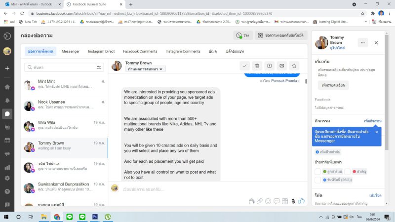Close the Tommy Brown details panel
The image size is (395, 222).
tap(376, 43)
